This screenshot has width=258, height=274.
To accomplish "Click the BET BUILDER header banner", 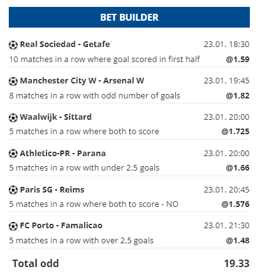I will (x=129, y=17).
